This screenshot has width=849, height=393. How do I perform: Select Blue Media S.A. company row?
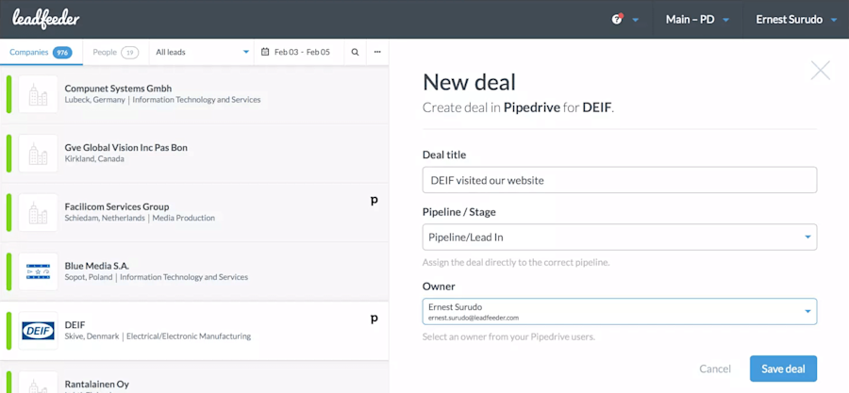tap(194, 272)
